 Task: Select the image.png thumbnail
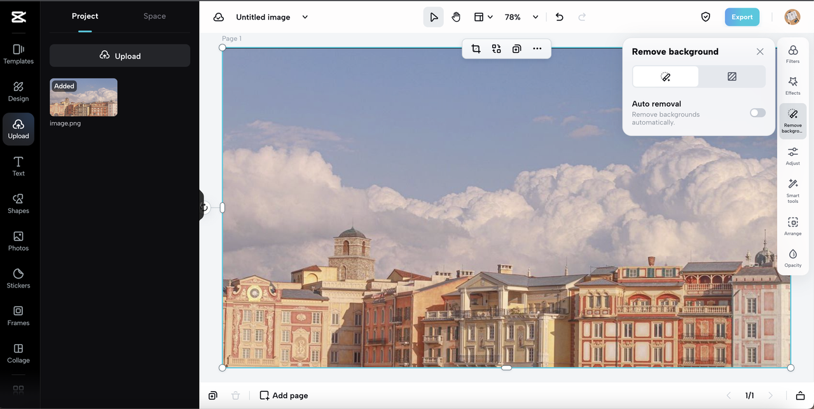83,97
